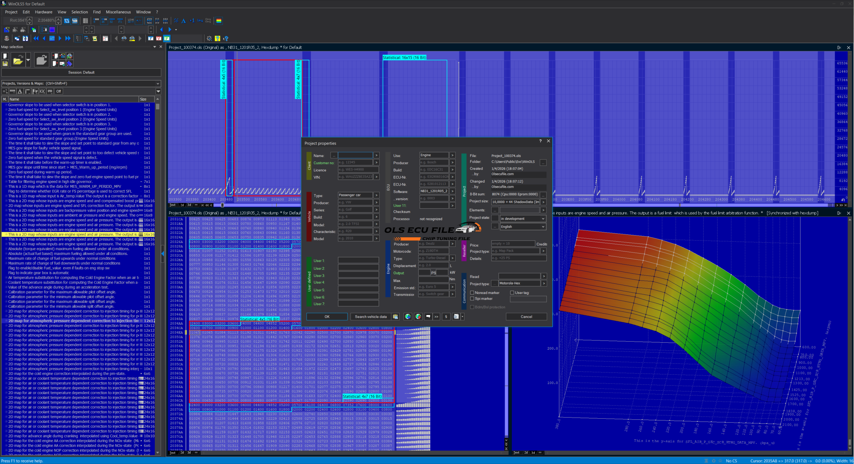Click Cancel in Project properties dialog
This screenshot has width=854, height=464.
pyautogui.click(x=526, y=317)
